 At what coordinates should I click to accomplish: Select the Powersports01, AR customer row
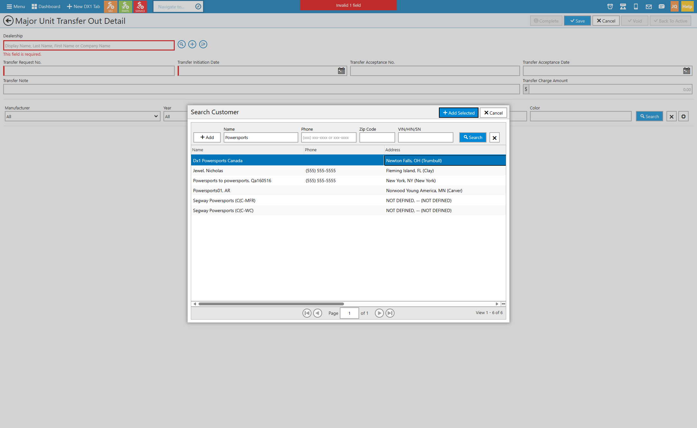point(348,191)
